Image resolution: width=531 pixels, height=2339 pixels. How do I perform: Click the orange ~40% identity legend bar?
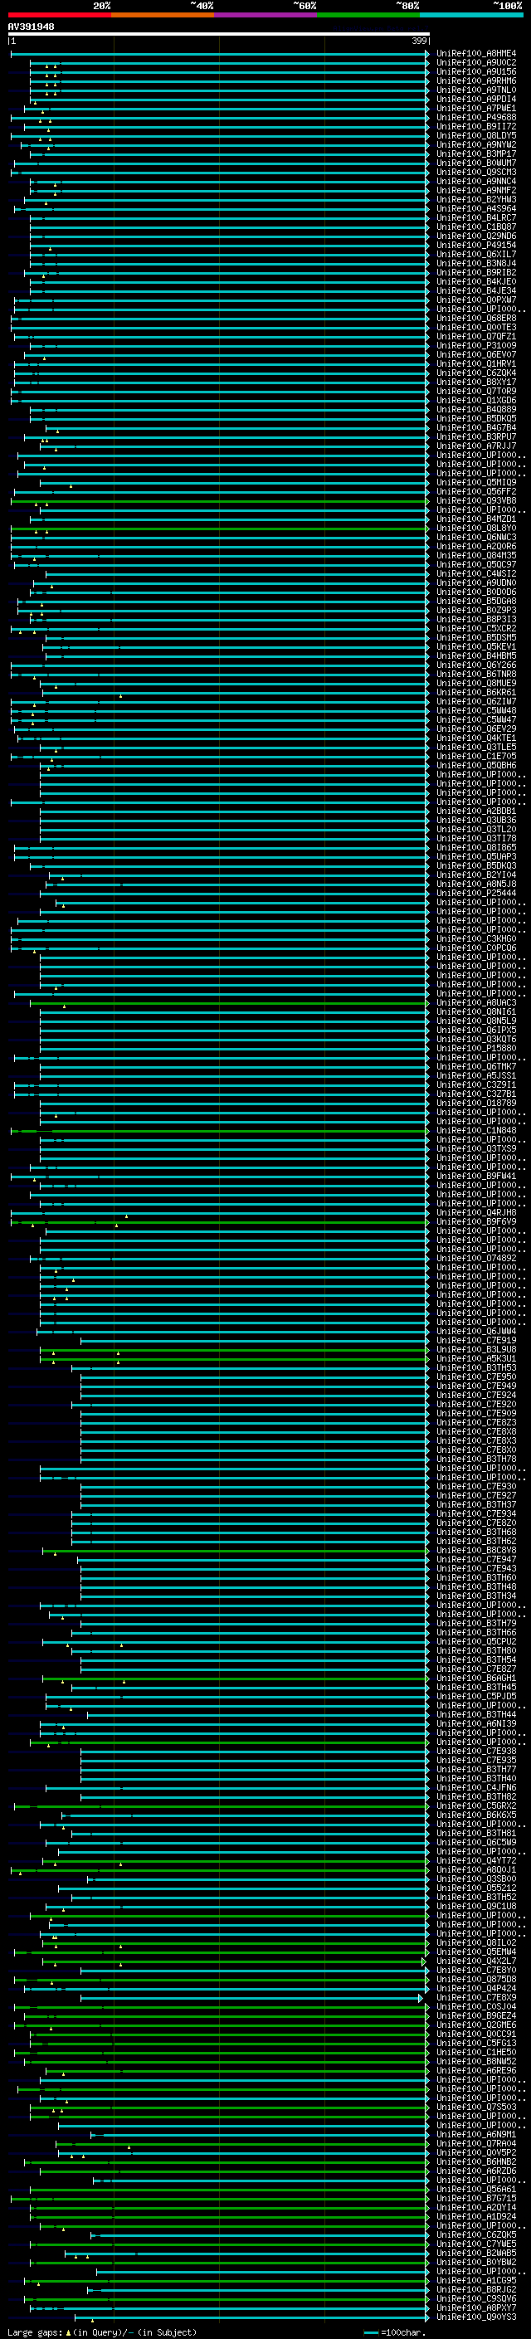tap(163, 15)
